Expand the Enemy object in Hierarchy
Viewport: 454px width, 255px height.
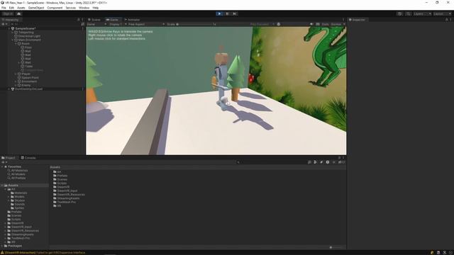(x=16, y=85)
